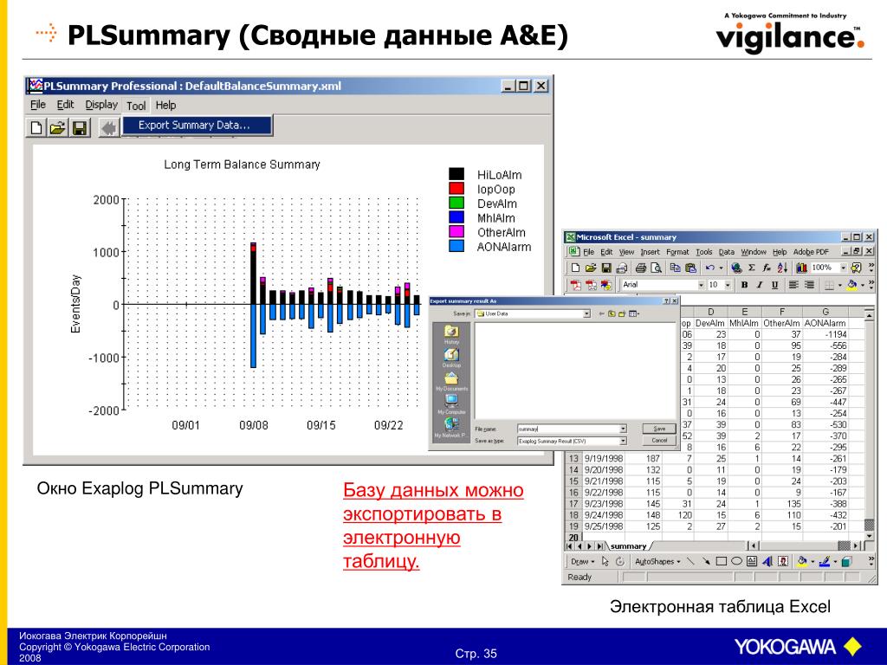This screenshot has width=887, height=665.
Task: Click Insert WordArt icon in Draw toolbar
Action: pos(767,561)
